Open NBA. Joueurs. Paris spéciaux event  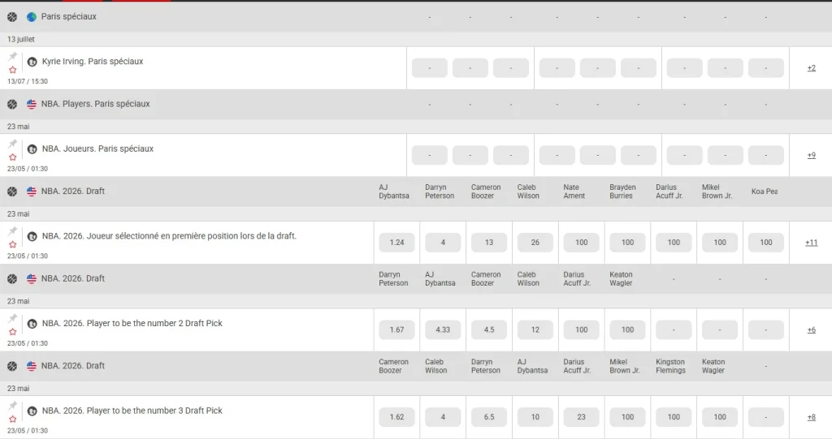[97, 149]
